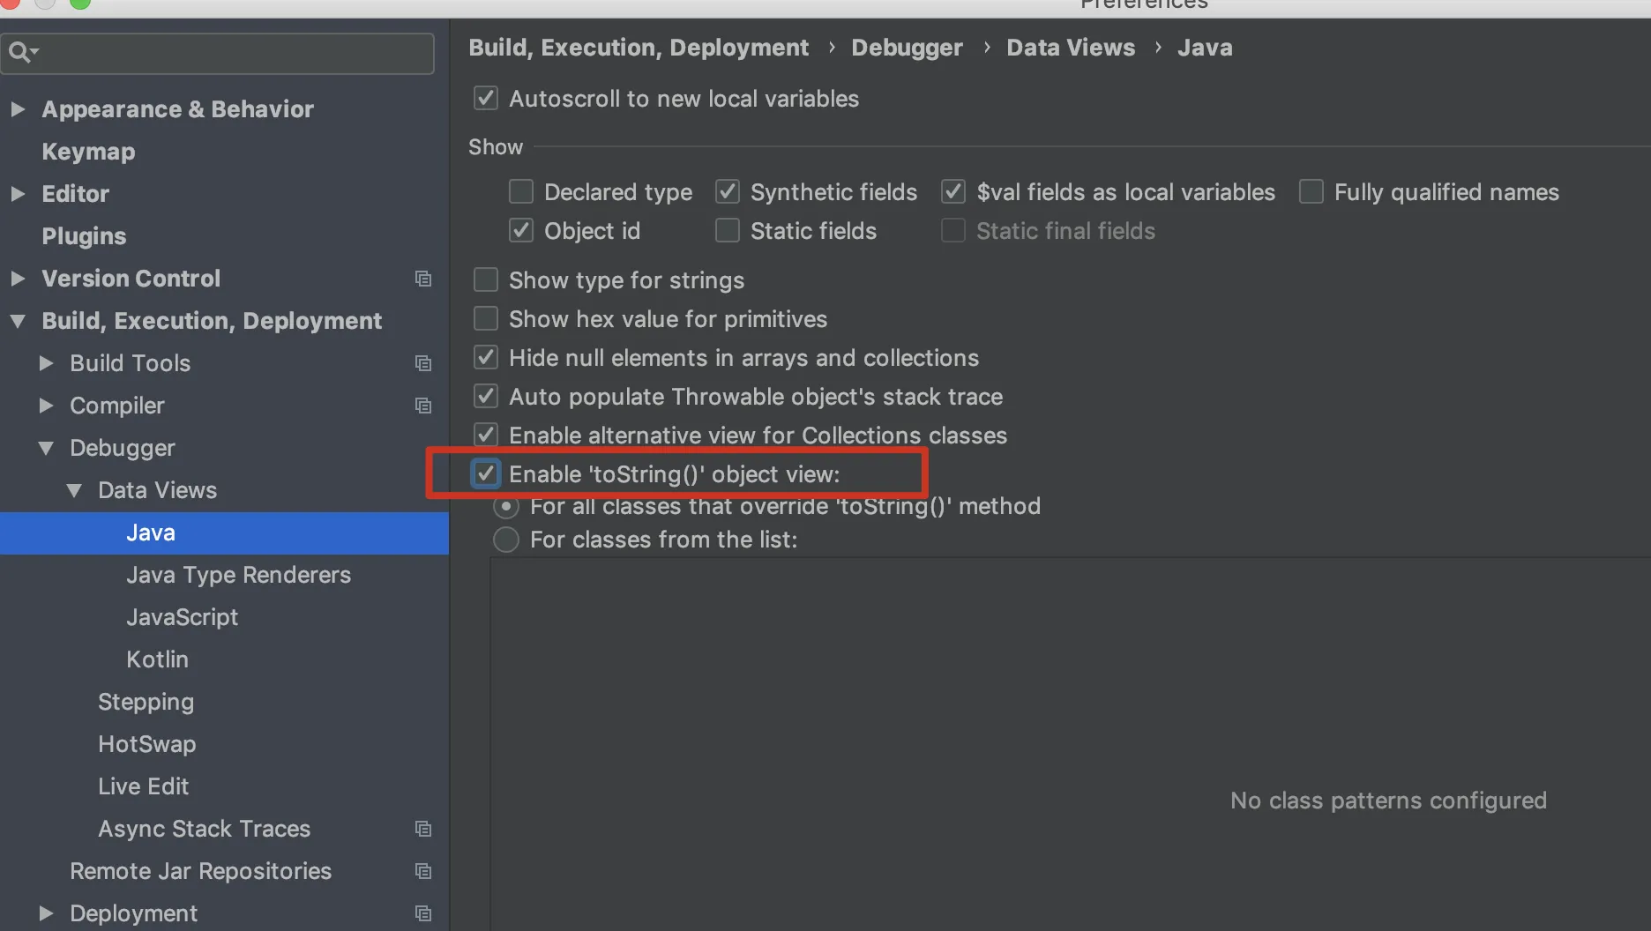Click the Debugger breadcrumb text
Screen dimensions: 1651x931
point(907,48)
